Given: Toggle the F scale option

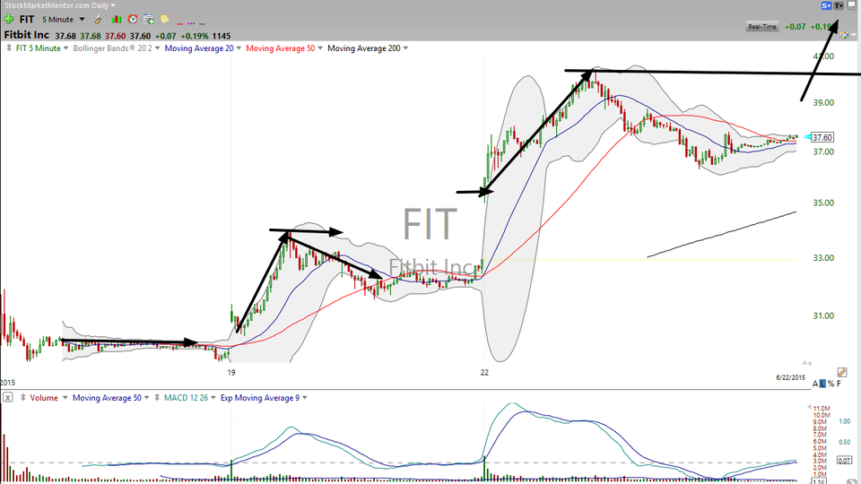Looking at the screenshot, I should (x=839, y=384).
